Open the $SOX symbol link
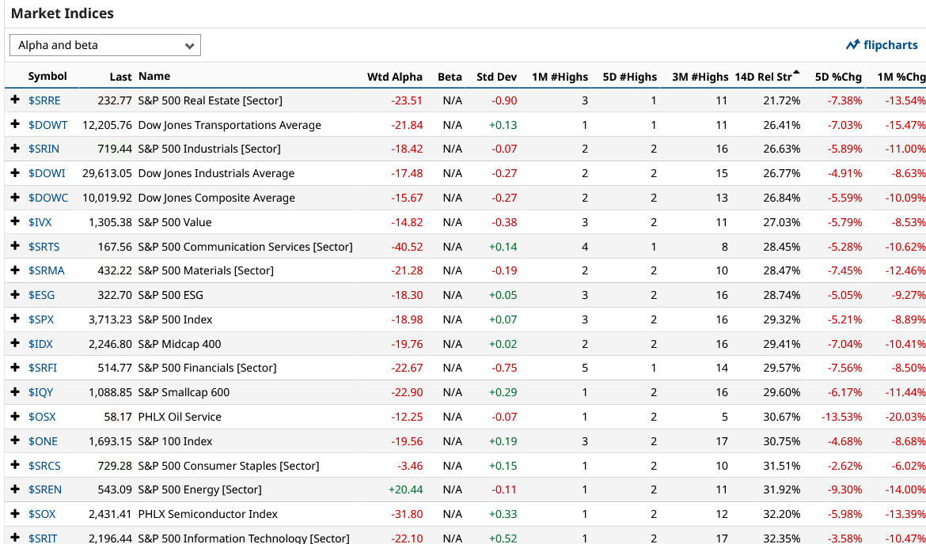 (42, 514)
